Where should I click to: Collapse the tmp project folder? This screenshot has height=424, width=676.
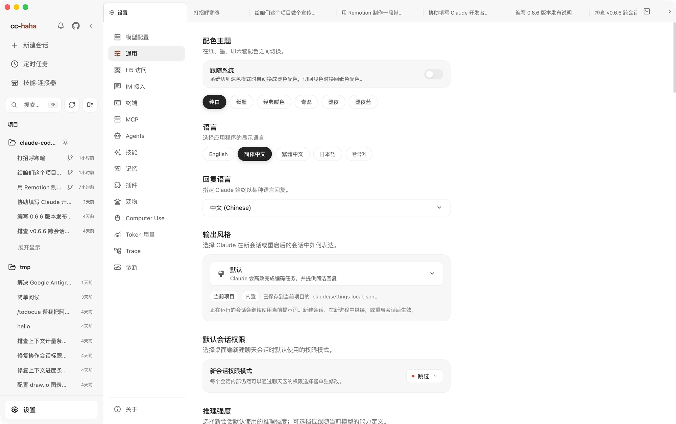coord(12,267)
